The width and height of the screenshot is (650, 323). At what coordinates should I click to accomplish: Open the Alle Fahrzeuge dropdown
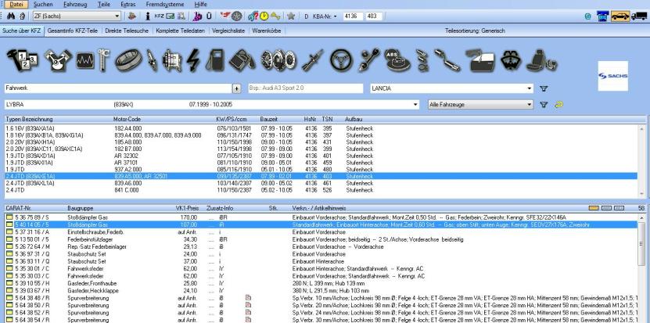[x=480, y=105]
